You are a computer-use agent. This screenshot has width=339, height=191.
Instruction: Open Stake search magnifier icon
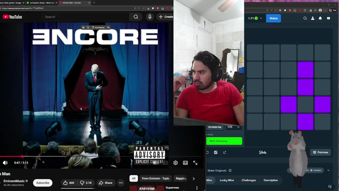coord(305,18)
